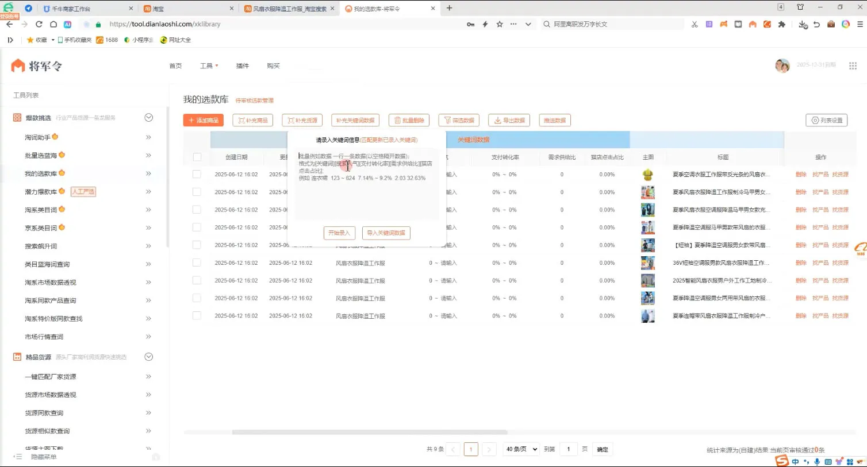Check the first product row checkbox
867x467 pixels.
(x=197, y=174)
